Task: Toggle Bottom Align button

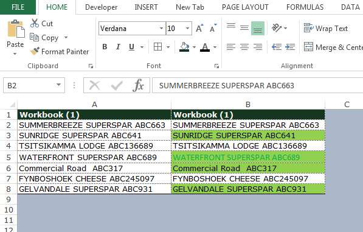Action: [x=258, y=29]
